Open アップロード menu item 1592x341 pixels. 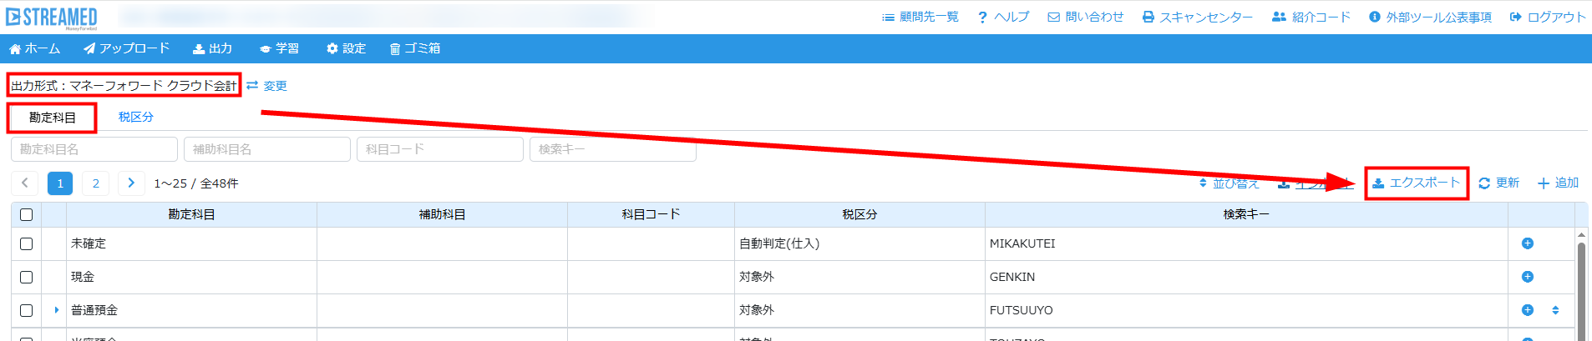(126, 48)
